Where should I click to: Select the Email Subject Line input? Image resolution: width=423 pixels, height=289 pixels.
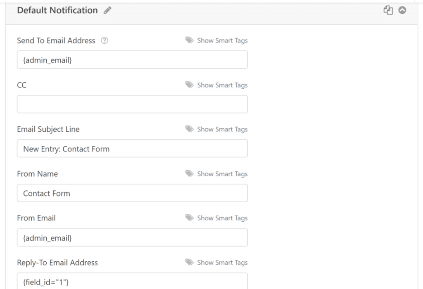pyautogui.click(x=132, y=149)
